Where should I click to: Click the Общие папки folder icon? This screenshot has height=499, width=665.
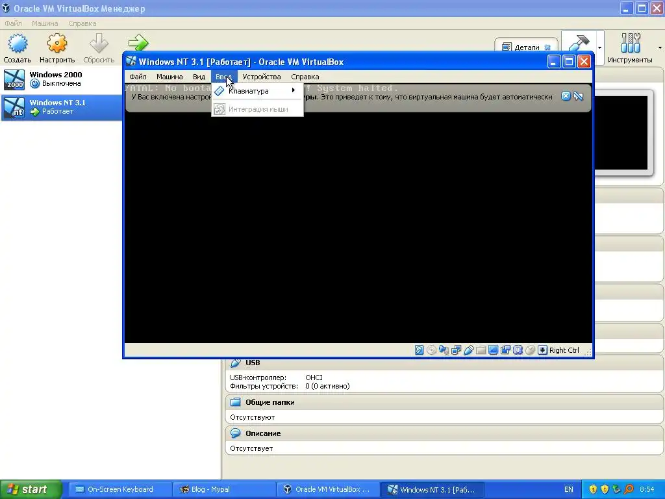[x=235, y=402]
